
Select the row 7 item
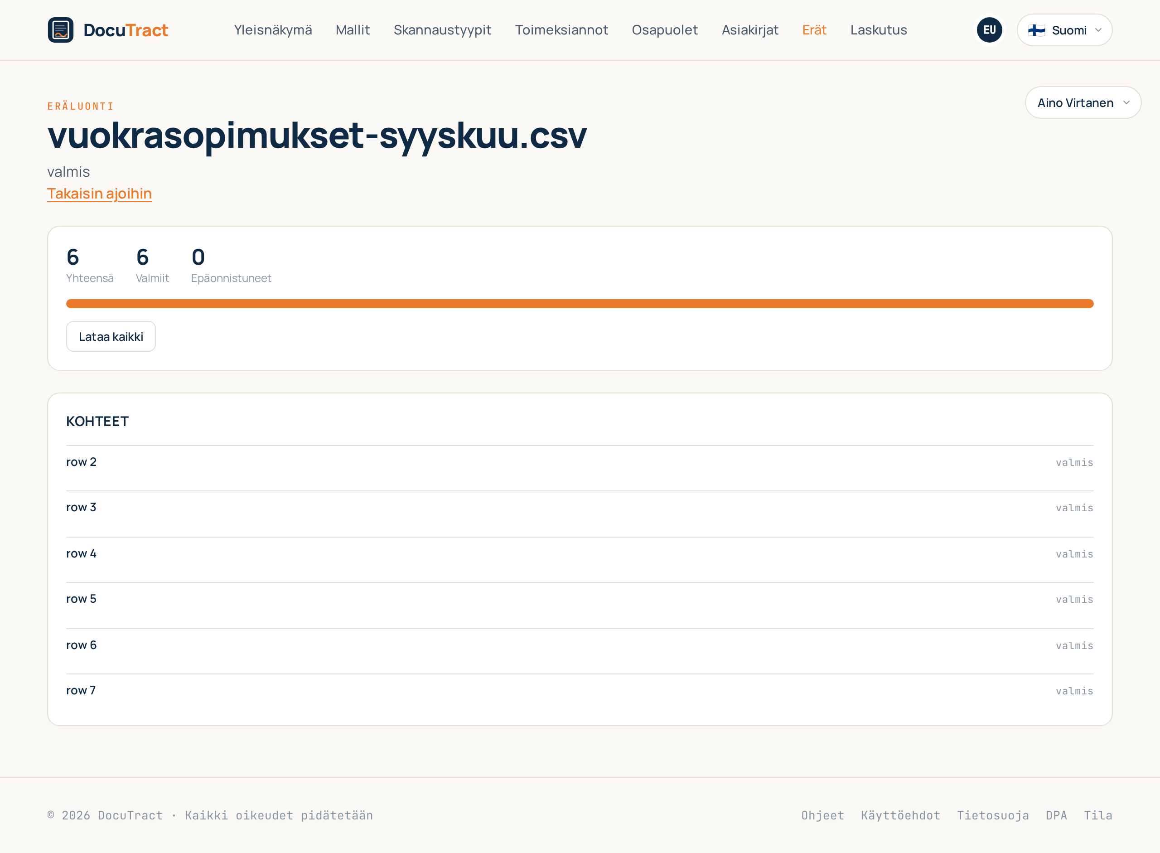579,697
